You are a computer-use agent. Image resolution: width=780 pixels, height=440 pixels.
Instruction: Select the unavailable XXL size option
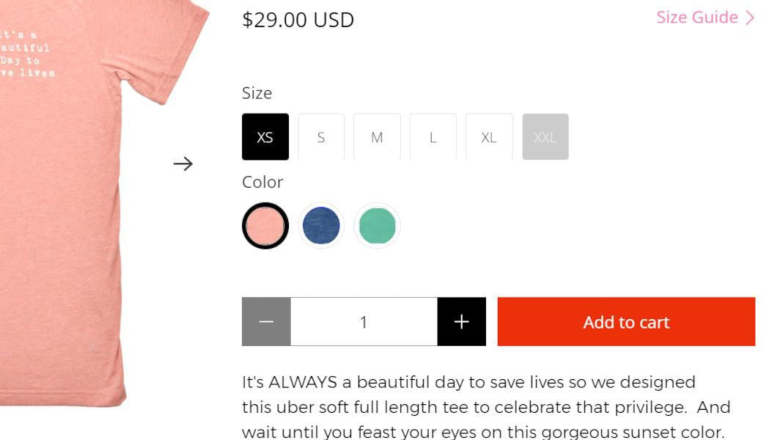[545, 136]
